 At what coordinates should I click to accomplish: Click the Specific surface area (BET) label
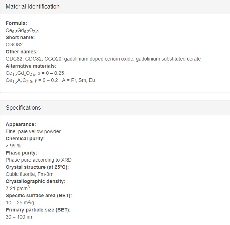pyautogui.click(x=39, y=195)
